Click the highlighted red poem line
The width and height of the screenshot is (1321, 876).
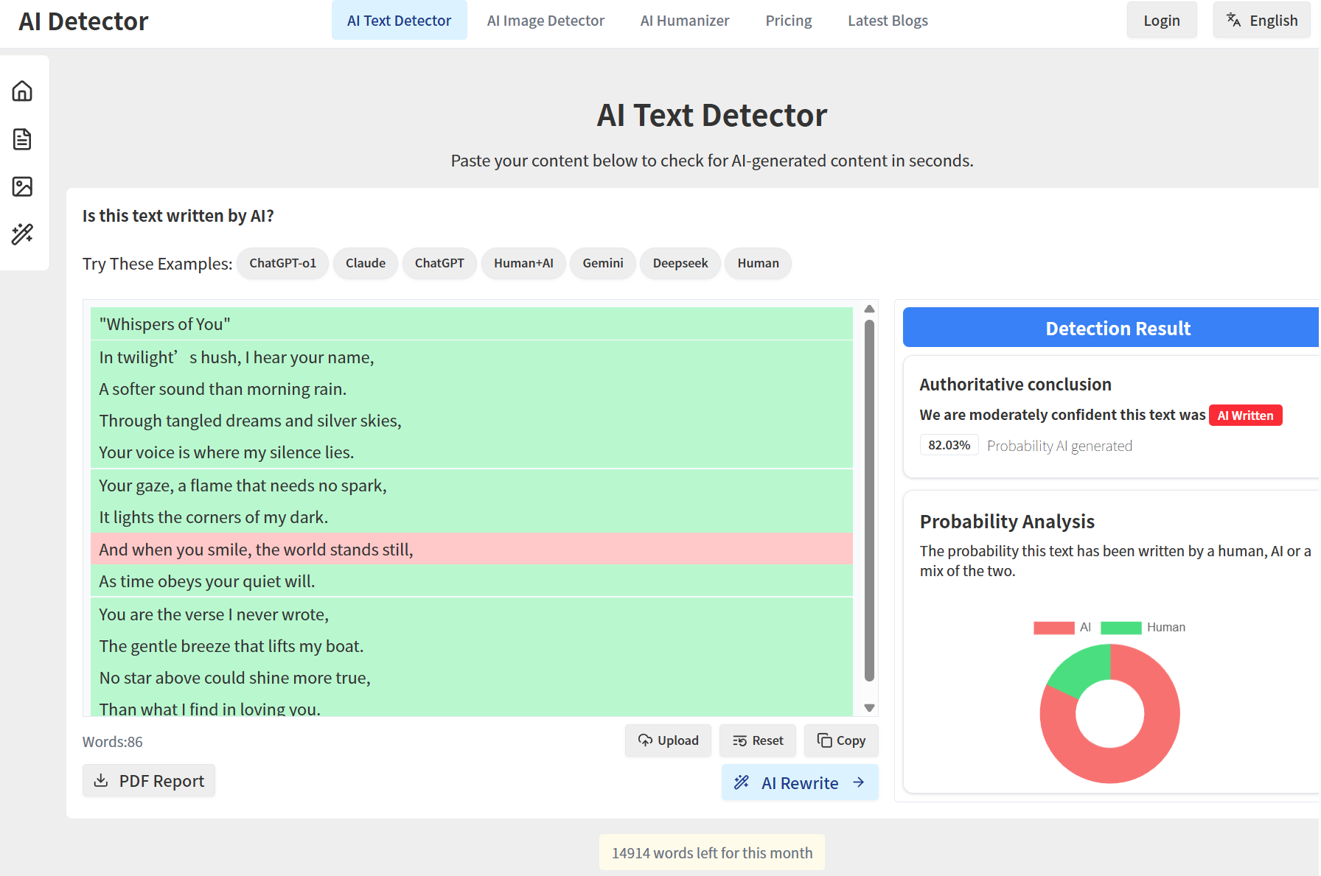point(472,550)
